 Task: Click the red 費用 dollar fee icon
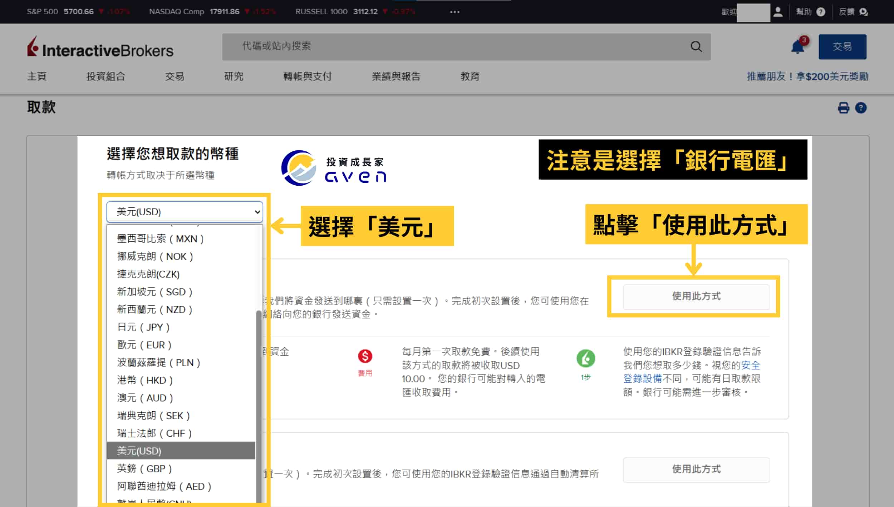(x=365, y=356)
